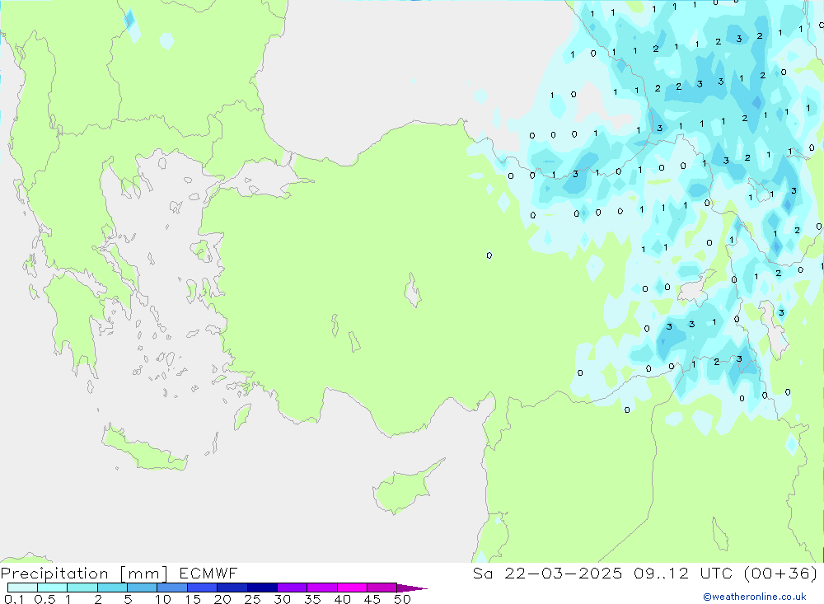Click the '50' legend scale label
Image resolution: width=824 pixels, height=604 pixels.
(402, 599)
